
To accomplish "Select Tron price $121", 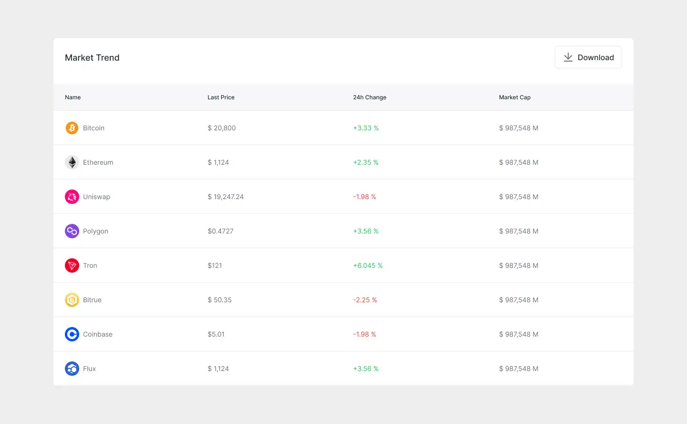I will pos(215,265).
